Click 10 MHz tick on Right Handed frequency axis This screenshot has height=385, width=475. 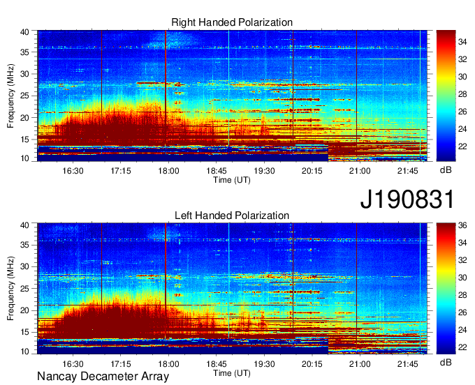(24, 158)
